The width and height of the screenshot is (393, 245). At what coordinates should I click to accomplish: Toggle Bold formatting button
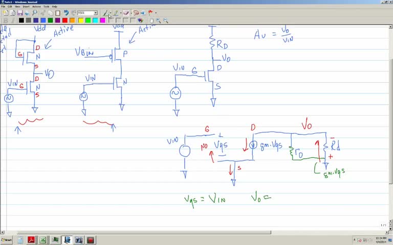click(x=6, y=20)
